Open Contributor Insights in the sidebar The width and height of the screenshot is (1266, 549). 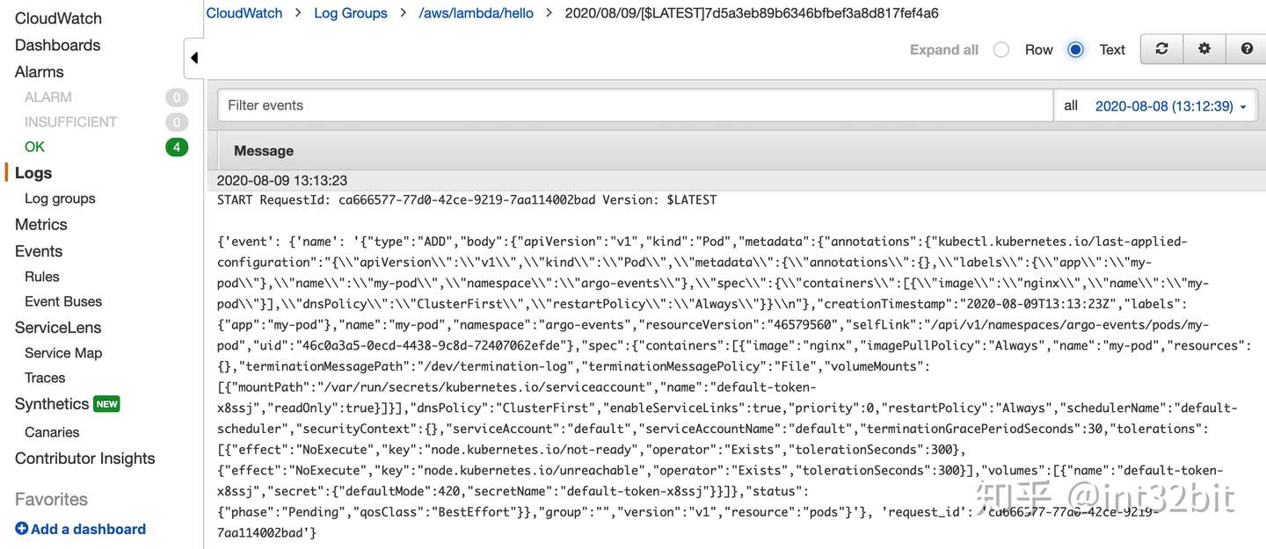click(84, 459)
